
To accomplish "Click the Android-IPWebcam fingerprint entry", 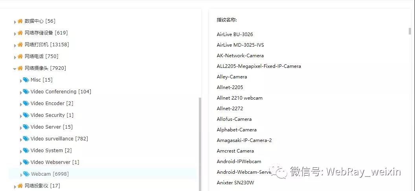I will click(239, 162).
